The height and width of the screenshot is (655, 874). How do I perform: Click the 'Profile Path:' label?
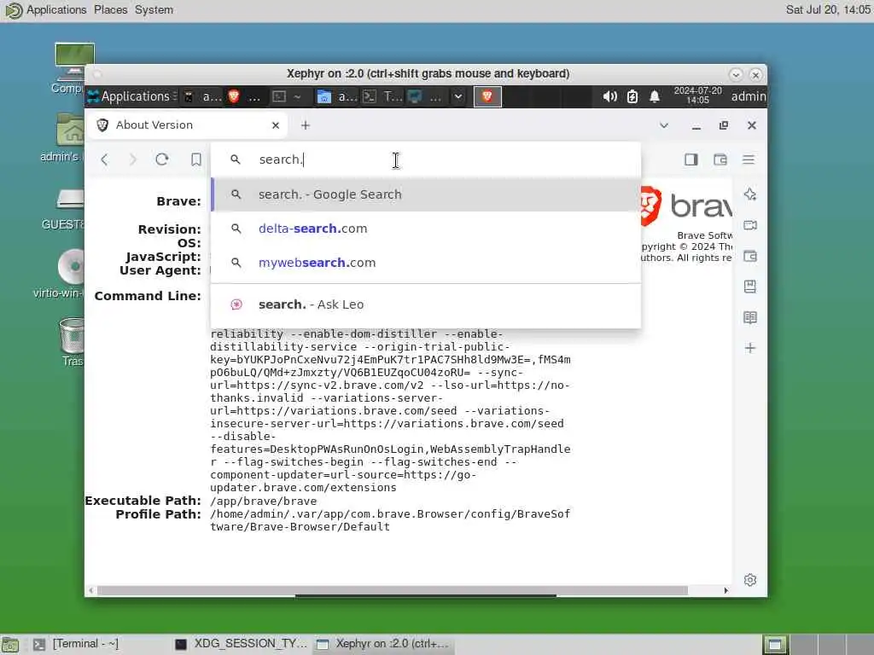pos(158,514)
